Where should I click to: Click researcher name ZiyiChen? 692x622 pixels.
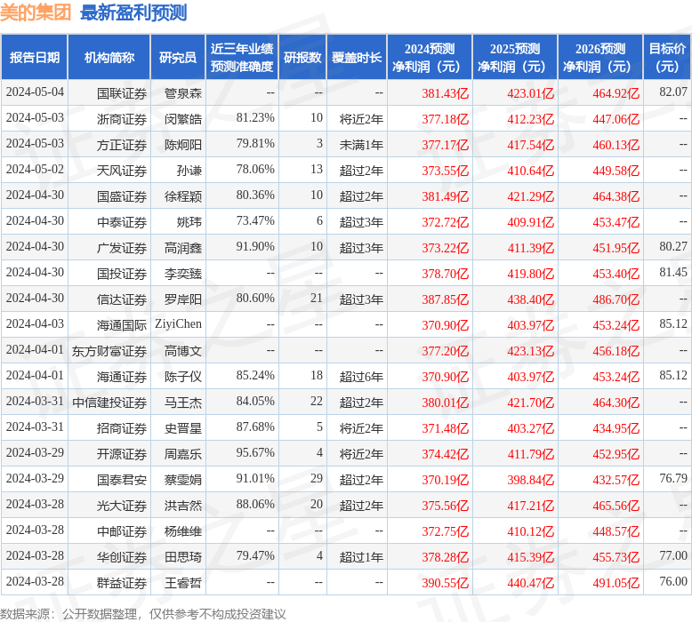pyautogui.click(x=178, y=324)
